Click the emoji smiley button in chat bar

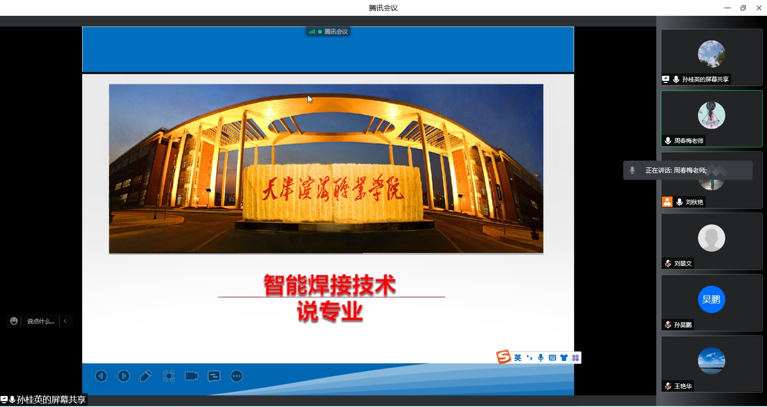click(14, 321)
